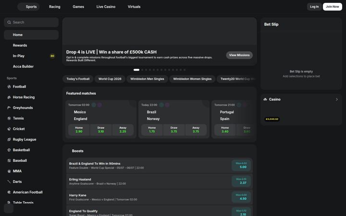Screen dimensions: 346x216
Task: Select the Darts sidebar icon
Action: coord(9,181)
